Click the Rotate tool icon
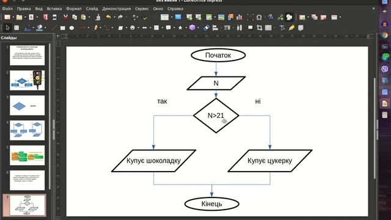The height and width of the screenshot is (220, 391). (x=206, y=28)
